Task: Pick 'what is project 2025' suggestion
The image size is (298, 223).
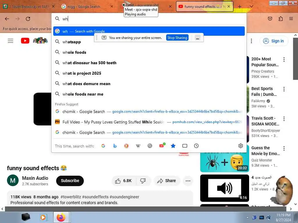Action: tap(149, 73)
